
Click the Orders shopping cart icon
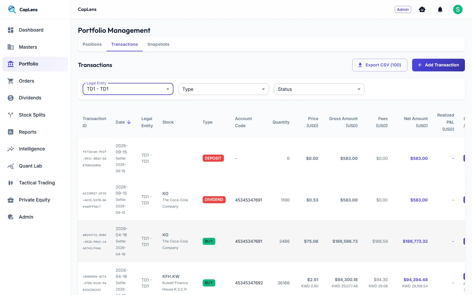(x=11, y=81)
